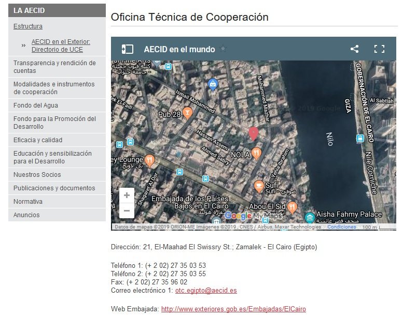The width and height of the screenshot is (403, 317).
Task: Click the red AECID office location pin
Action: point(253,134)
